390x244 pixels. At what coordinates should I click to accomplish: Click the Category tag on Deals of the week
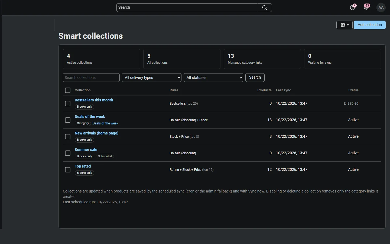point(83,123)
